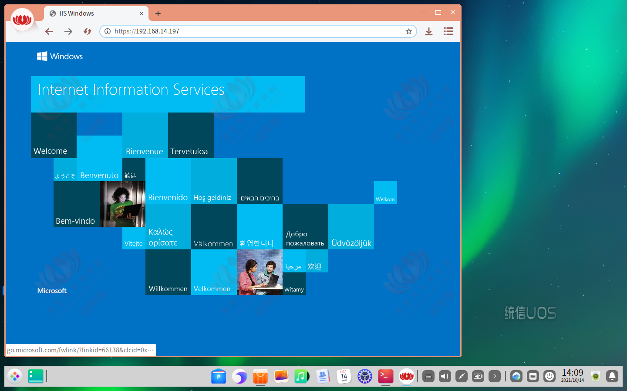Click the Hoş geldiniz tile
This screenshot has width=627, height=391.
point(214,181)
